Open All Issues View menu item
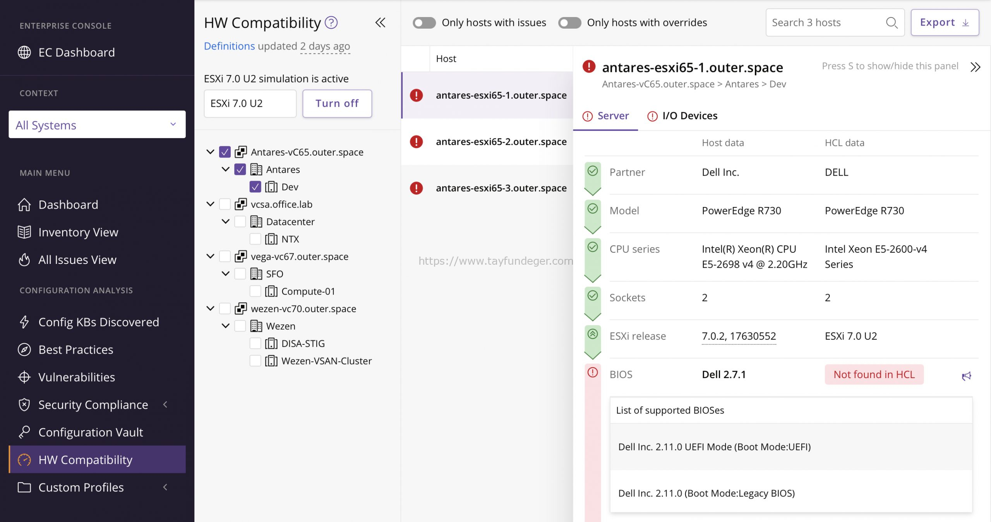Viewport: 991px width, 522px height. click(x=97, y=260)
